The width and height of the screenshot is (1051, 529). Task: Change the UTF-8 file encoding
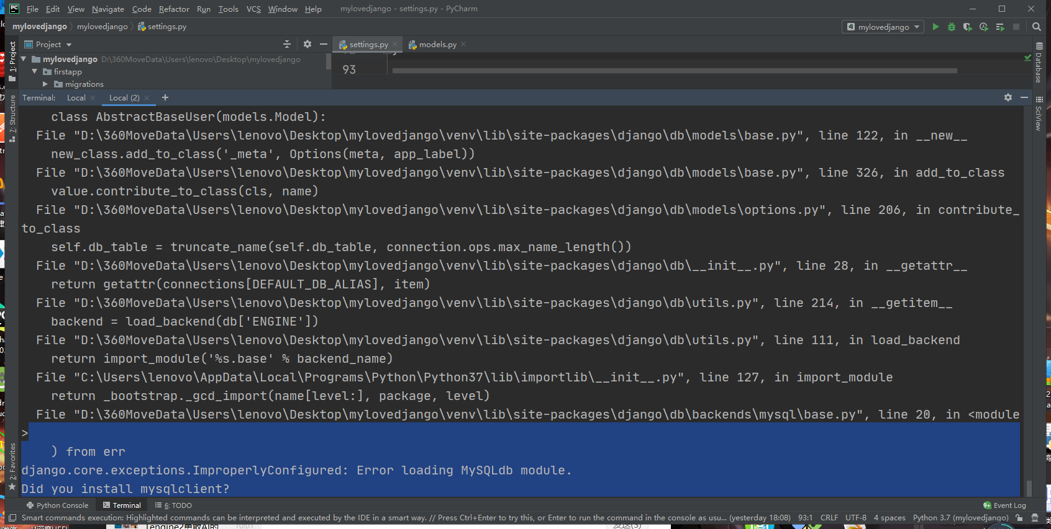tap(856, 518)
